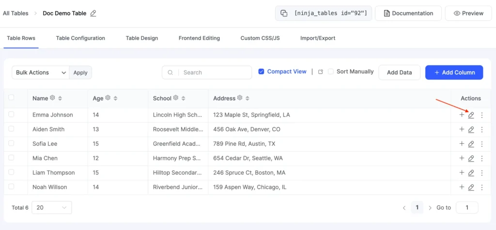Viewport: 496px width, 230px height.
Task: Insert a row after Mia Chen
Action: 462,158
